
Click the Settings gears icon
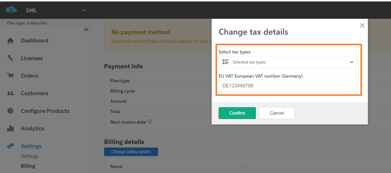[x=10, y=146]
